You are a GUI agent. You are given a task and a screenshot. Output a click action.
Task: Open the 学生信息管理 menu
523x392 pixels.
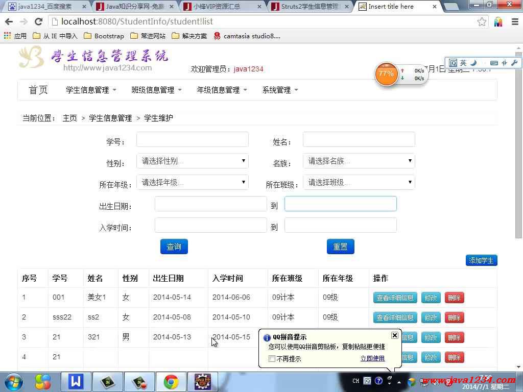pos(91,90)
